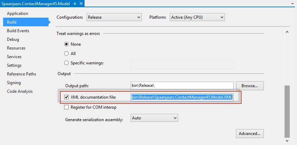
Task: Open the Build Events page
Action: 18,31
